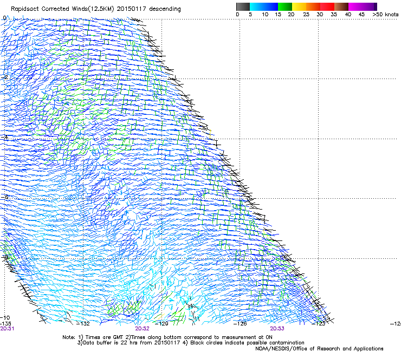Click the purple time label 20:51
The width and height of the screenshot is (401, 352).
(7, 329)
